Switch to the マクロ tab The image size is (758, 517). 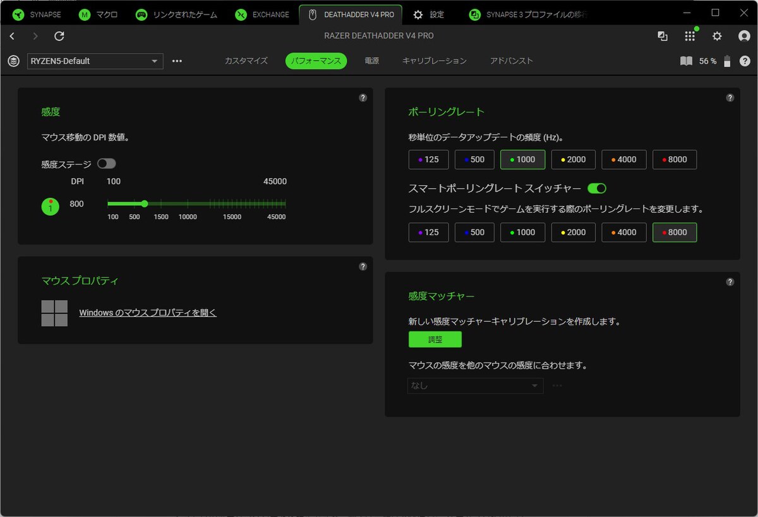tap(98, 15)
